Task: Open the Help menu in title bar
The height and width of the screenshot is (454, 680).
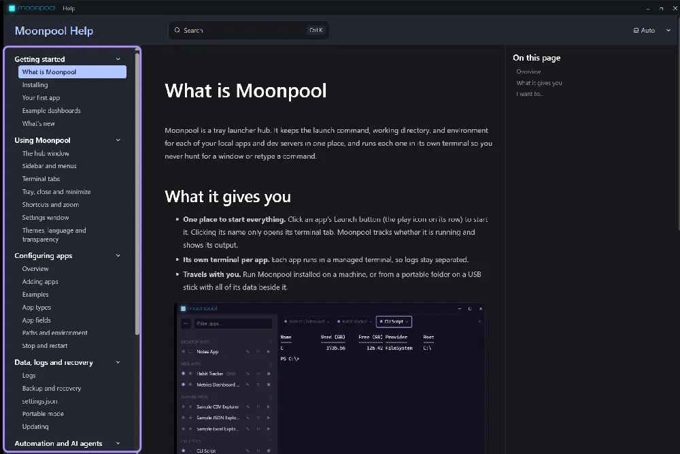Action: click(69, 8)
